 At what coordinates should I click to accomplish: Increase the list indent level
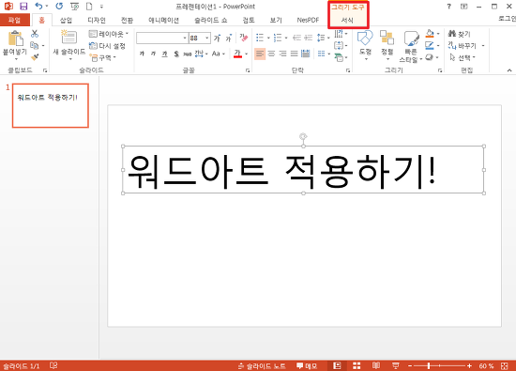coord(308,39)
